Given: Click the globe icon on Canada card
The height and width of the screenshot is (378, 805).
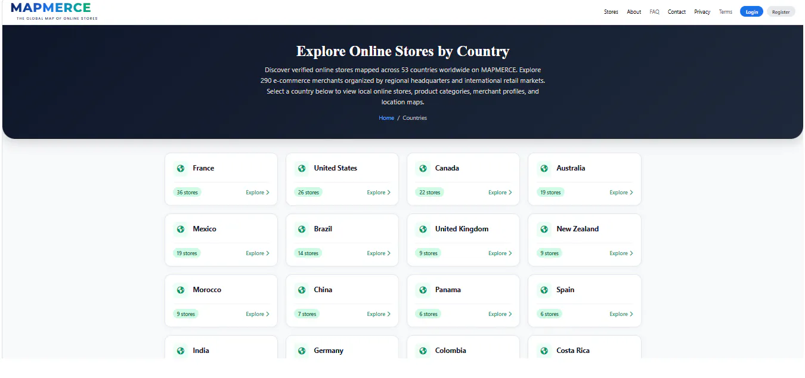Looking at the screenshot, I should 423,168.
